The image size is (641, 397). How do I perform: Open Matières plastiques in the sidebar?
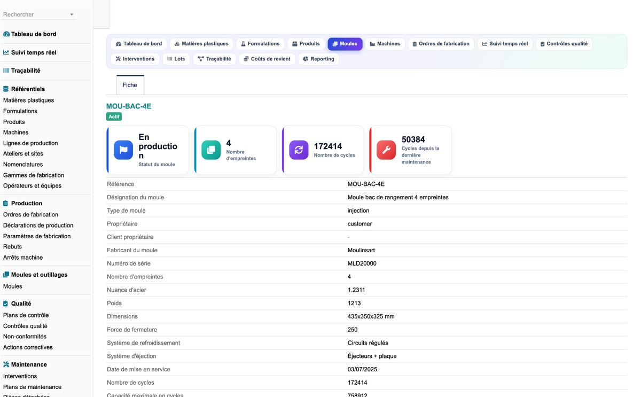[x=28, y=100]
